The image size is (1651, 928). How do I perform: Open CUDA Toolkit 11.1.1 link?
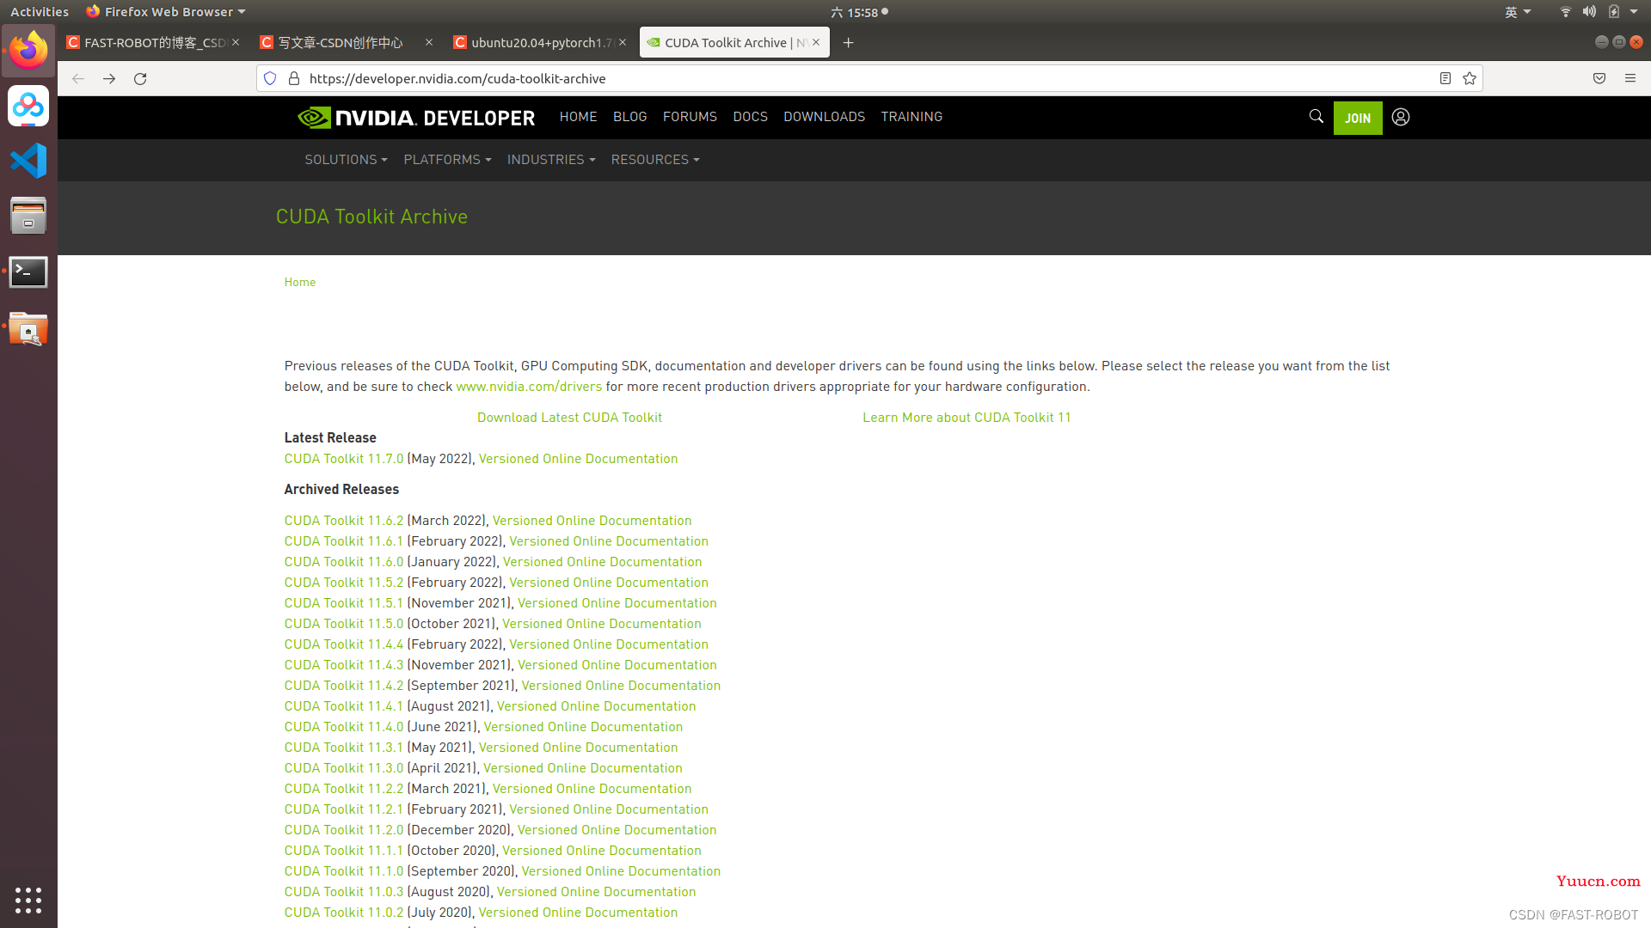pyautogui.click(x=344, y=851)
